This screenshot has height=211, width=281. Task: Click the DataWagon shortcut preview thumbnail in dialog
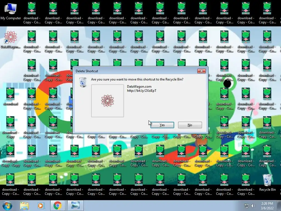pyautogui.click(x=108, y=101)
